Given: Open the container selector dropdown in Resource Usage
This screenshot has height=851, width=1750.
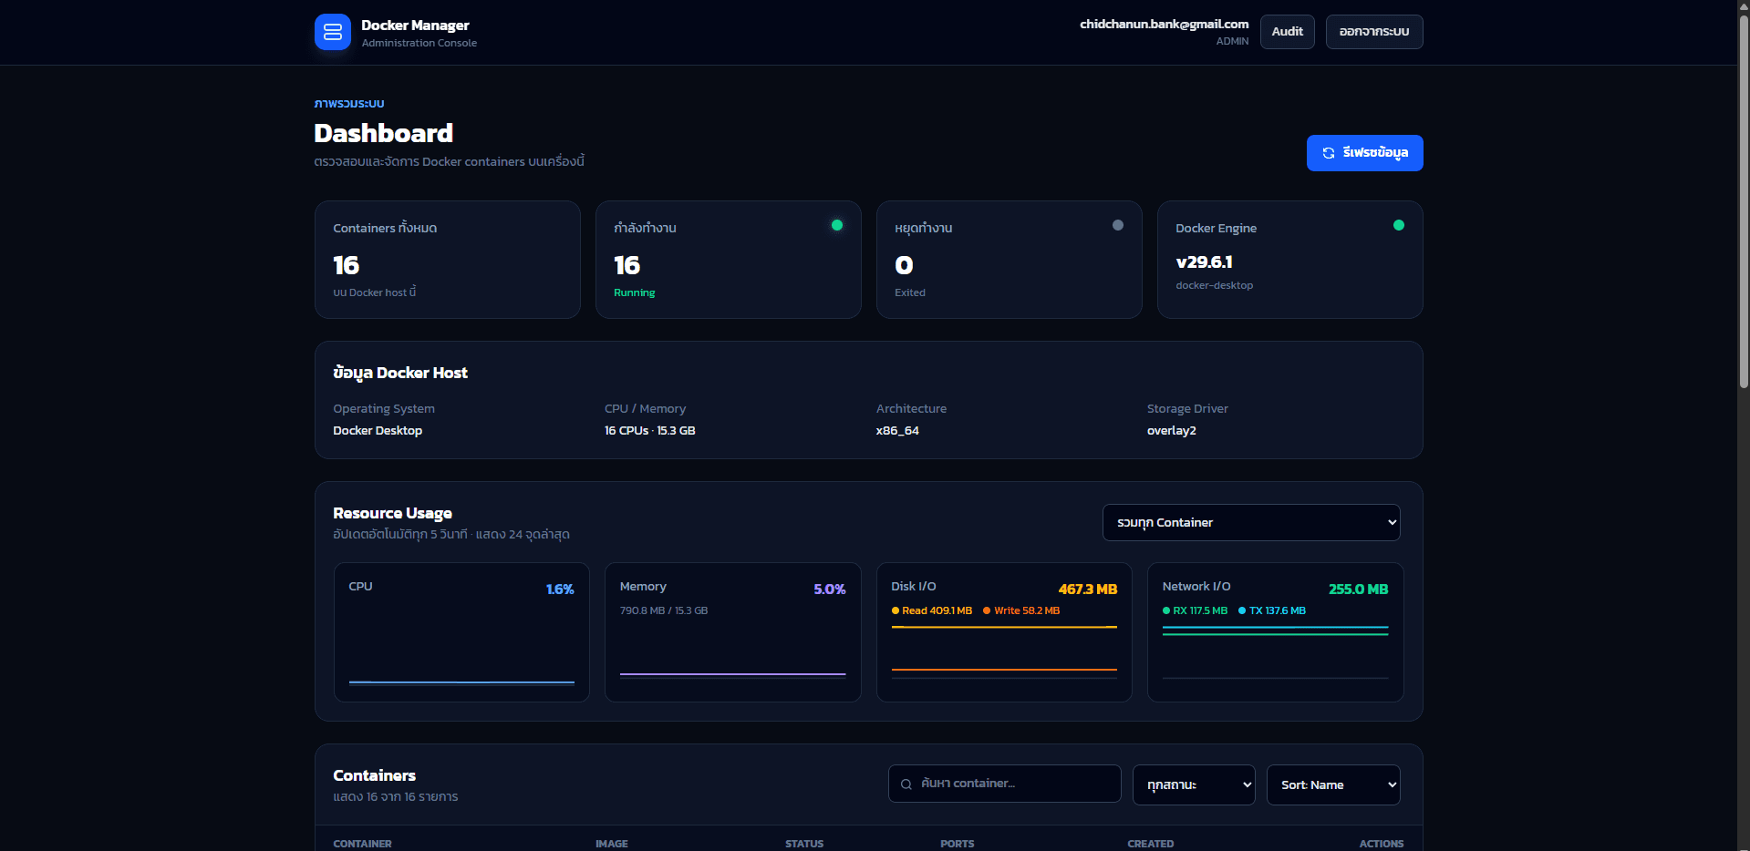Looking at the screenshot, I should [1251, 523].
